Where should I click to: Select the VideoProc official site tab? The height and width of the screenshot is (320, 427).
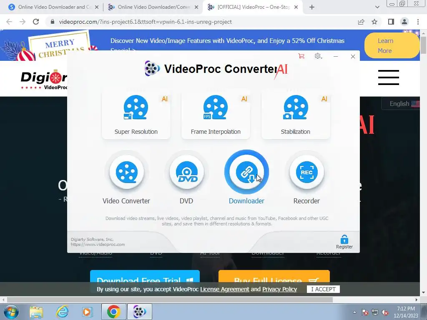click(252, 7)
